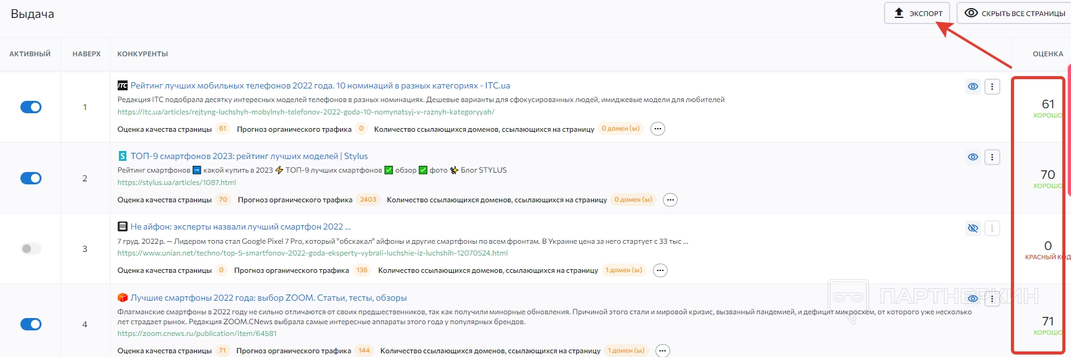Image resolution: width=1071 pixels, height=357 pixels.
Task: Click '0 домен (ы)' badge in ITC.ua row
Action: [621, 129]
